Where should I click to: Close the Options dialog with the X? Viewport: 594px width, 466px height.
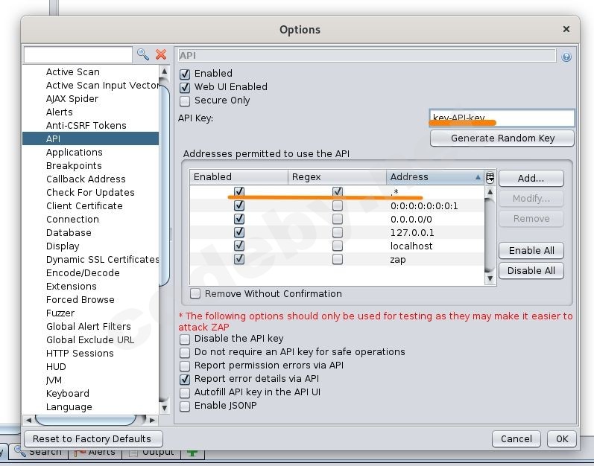coord(566,30)
